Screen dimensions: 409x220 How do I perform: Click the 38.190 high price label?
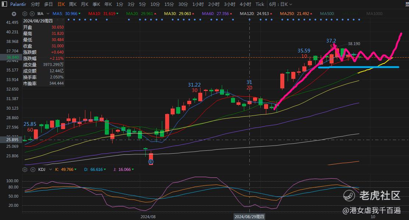click(354, 44)
